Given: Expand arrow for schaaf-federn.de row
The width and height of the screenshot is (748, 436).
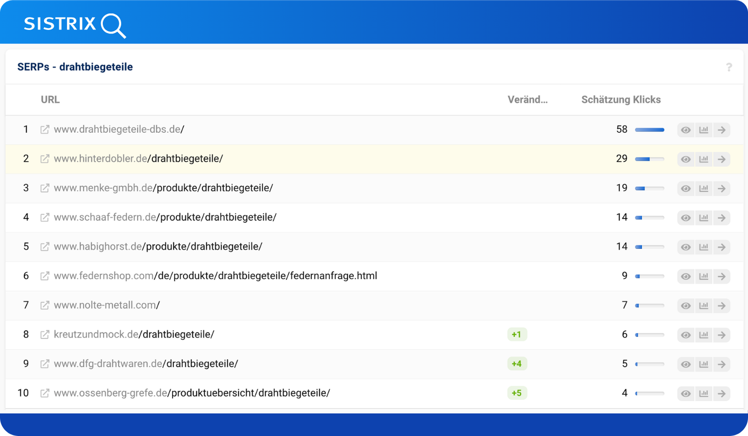Looking at the screenshot, I should pyautogui.click(x=722, y=218).
